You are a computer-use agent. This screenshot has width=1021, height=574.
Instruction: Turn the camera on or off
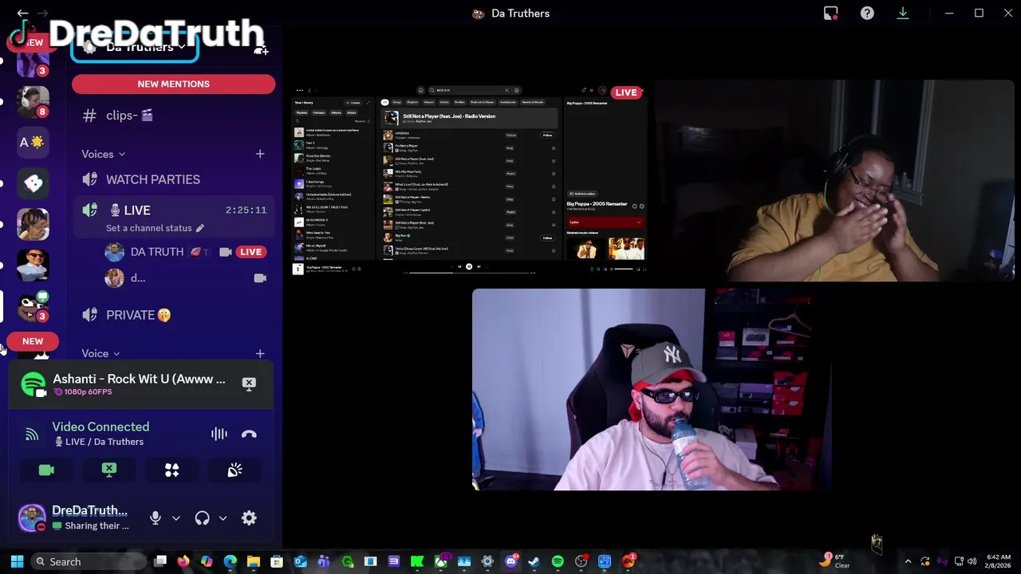click(46, 470)
